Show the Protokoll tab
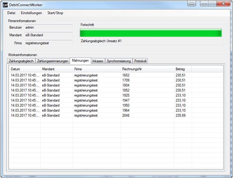233x178 pixels. tap(140, 61)
